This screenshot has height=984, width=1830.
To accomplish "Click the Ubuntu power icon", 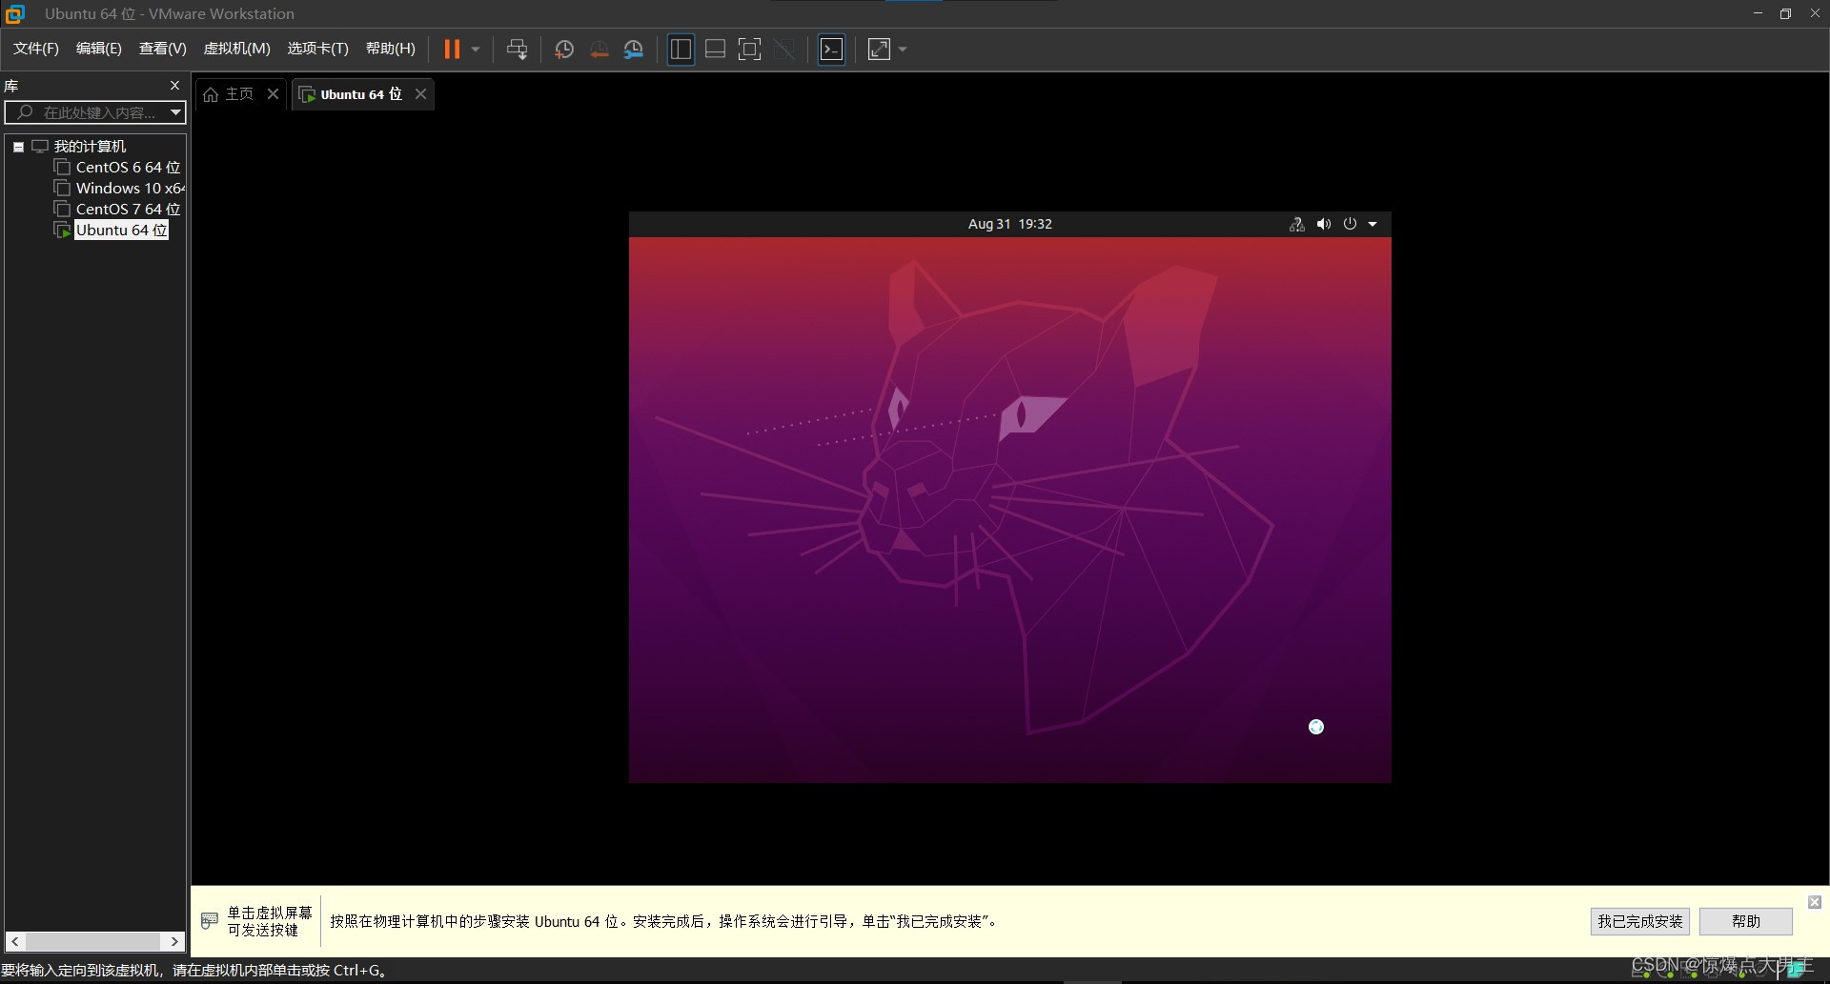I will pyautogui.click(x=1350, y=224).
